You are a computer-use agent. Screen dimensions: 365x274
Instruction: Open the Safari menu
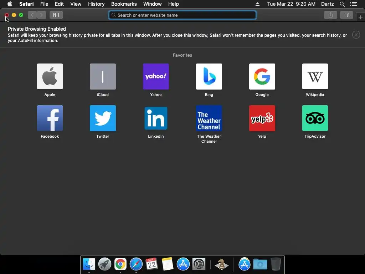pyautogui.click(x=26, y=4)
